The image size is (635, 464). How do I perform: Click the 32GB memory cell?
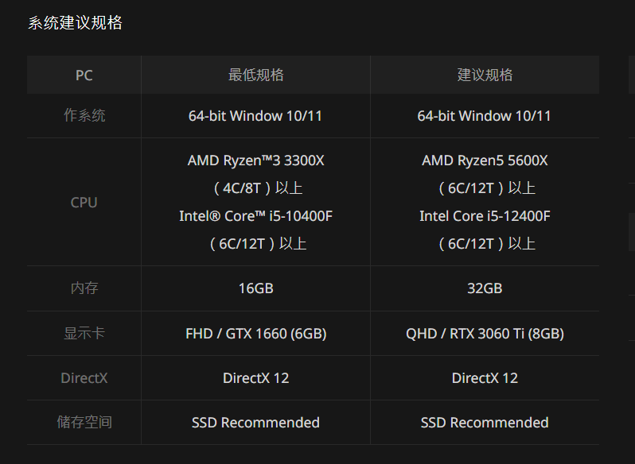tap(485, 288)
